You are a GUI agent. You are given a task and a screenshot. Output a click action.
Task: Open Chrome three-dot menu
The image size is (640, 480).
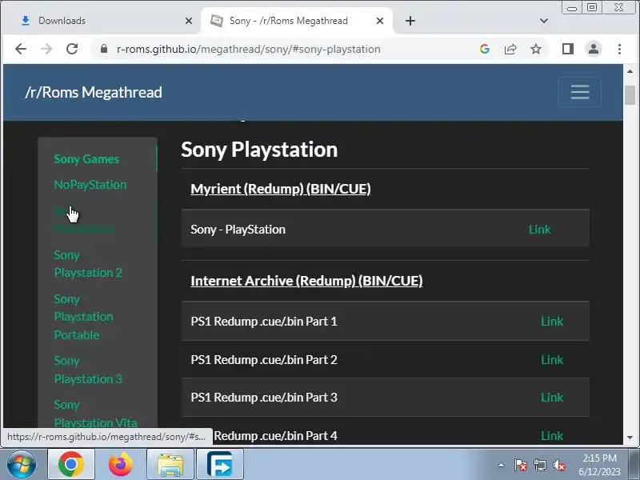click(619, 49)
